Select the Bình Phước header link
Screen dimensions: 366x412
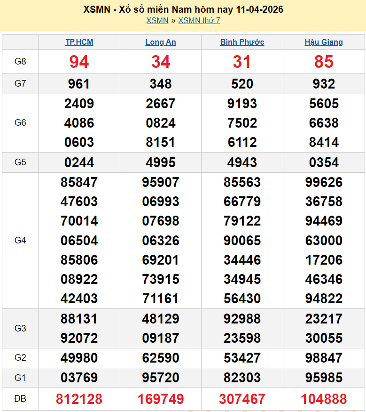tap(242, 42)
